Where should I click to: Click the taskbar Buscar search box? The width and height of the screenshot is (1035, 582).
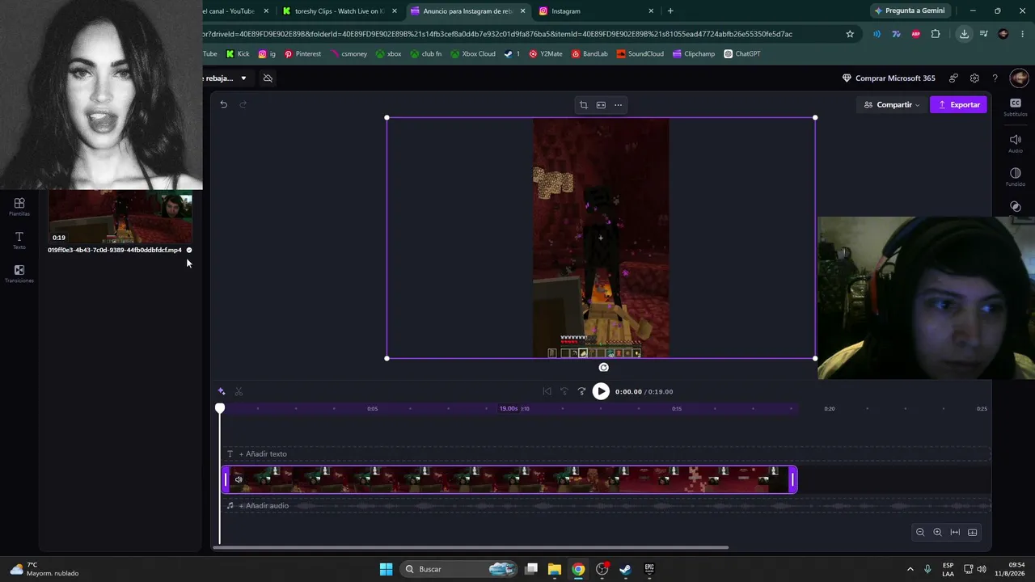458,569
